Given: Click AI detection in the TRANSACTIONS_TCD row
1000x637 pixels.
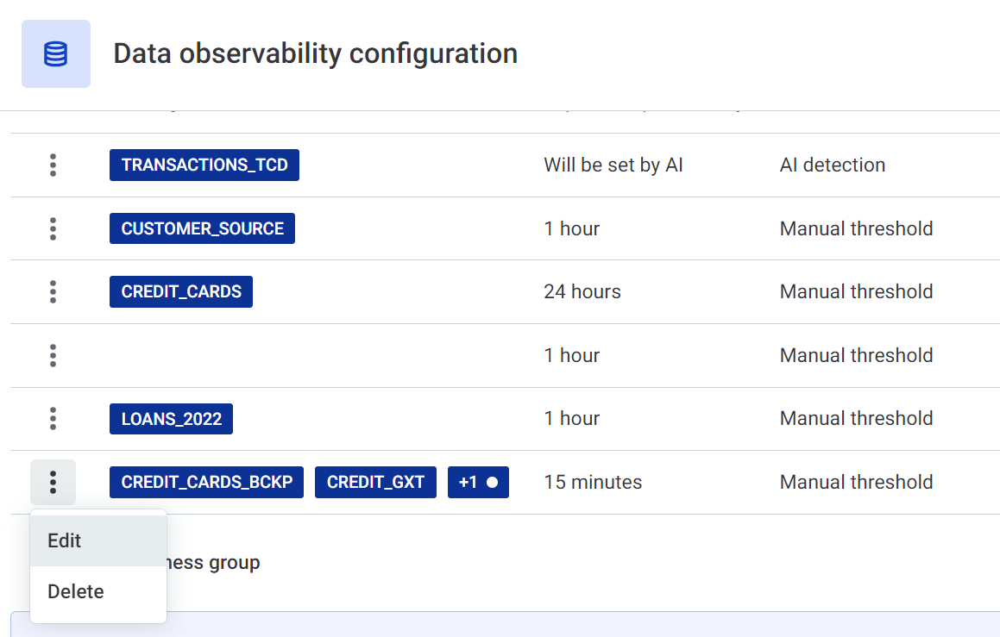Looking at the screenshot, I should (832, 165).
